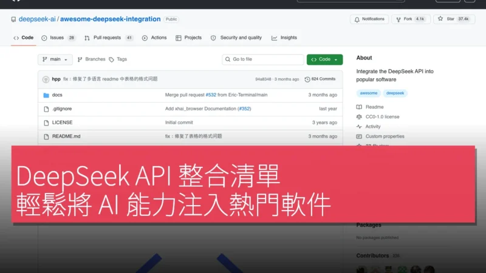Open the Activity sidebar link
This screenshot has height=273, width=486.
(373, 127)
